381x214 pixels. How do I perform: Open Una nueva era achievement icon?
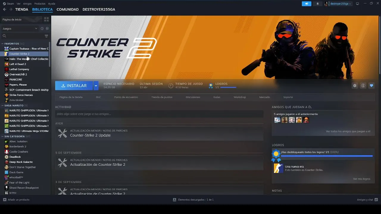pyautogui.click(x=278, y=168)
